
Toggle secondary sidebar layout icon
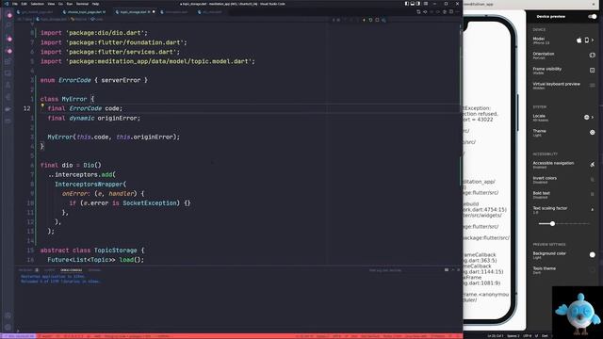[x=418, y=4]
